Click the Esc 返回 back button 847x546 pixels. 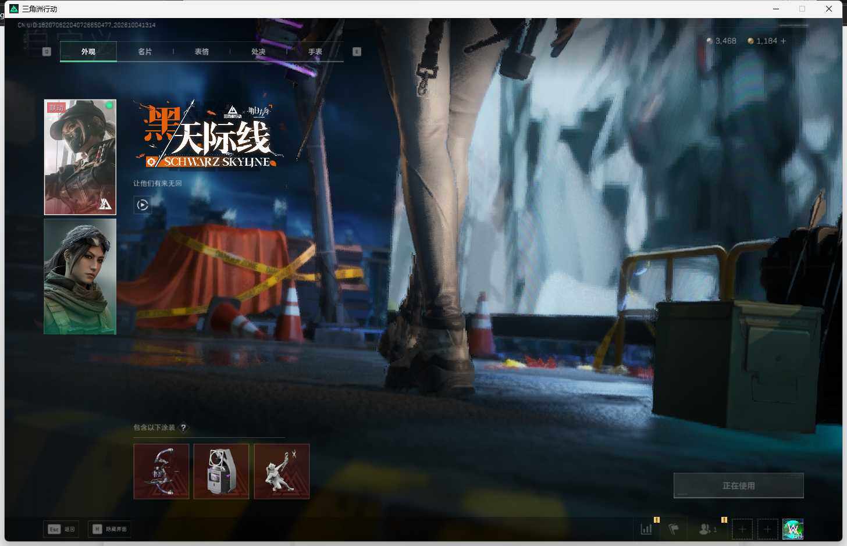click(61, 529)
